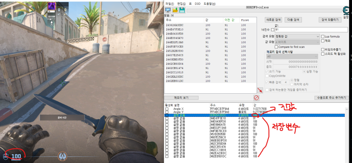
Task: Click Angle X description in address list
Action: tap(179, 109)
